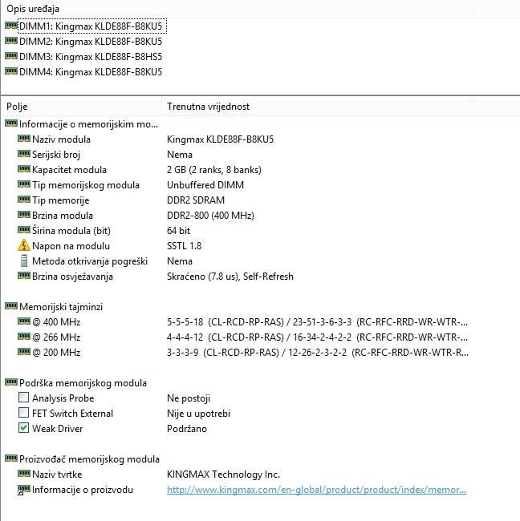Click the Proizvođač memorijskog modula icon
This screenshot has height=521, width=520.
pyautogui.click(x=11, y=458)
